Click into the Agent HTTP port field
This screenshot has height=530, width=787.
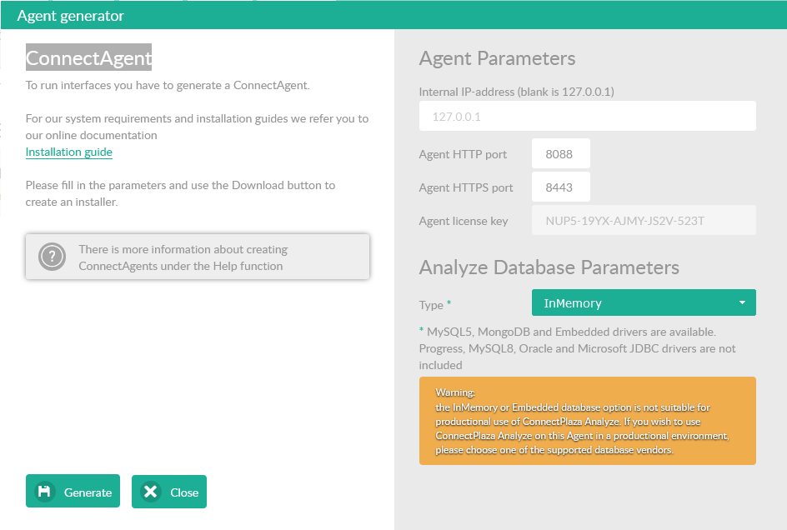560,154
